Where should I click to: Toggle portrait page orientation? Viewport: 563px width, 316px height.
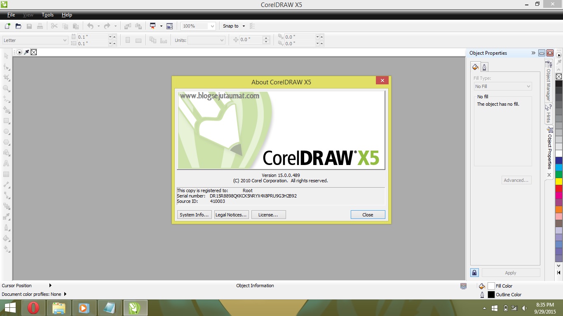(x=128, y=39)
